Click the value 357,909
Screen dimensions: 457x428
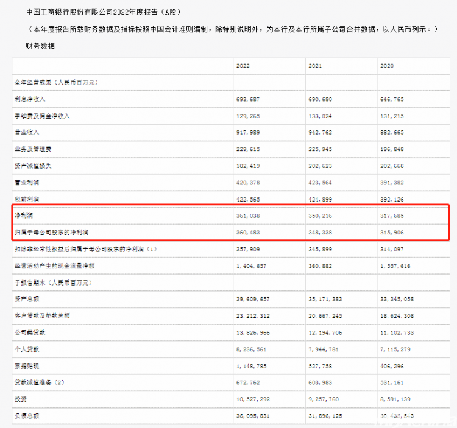(248, 250)
